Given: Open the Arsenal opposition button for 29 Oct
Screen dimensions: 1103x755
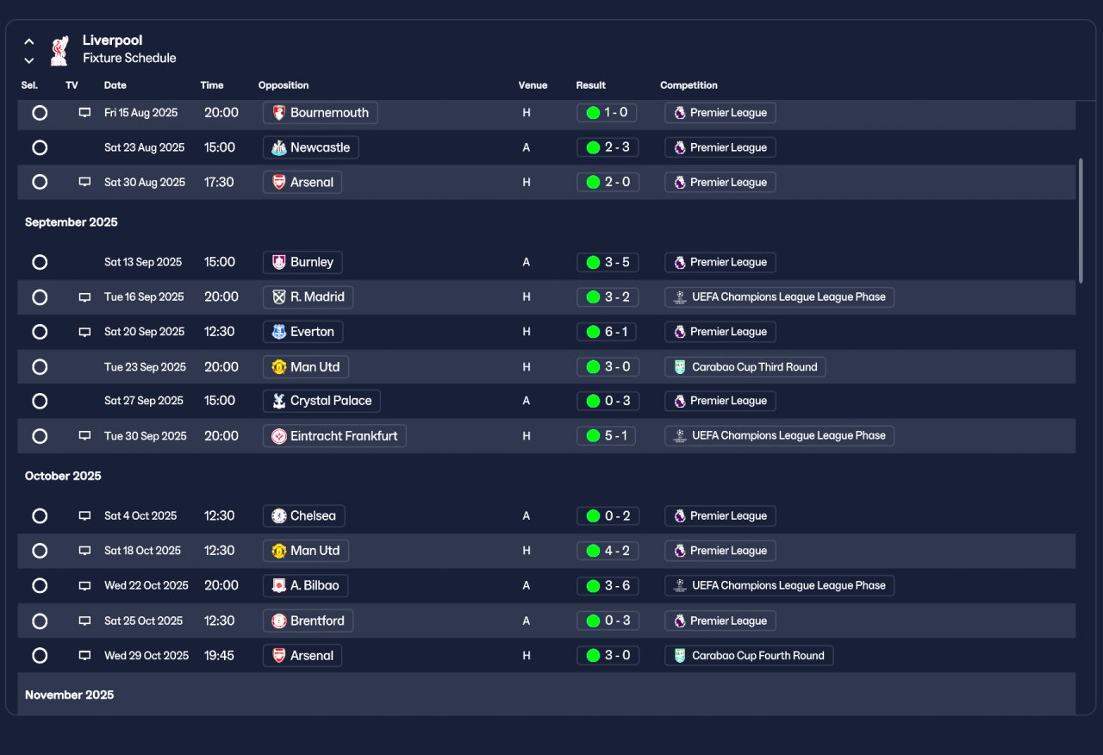Looking at the screenshot, I should pyautogui.click(x=302, y=656).
